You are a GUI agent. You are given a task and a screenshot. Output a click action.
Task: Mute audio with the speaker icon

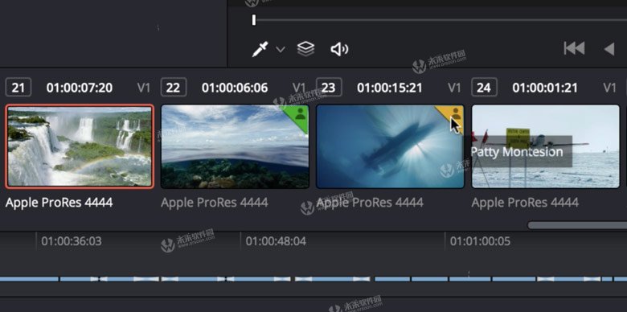click(339, 50)
